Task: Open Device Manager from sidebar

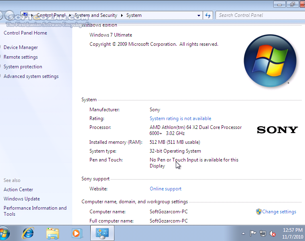Action: click(x=20, y=47)
